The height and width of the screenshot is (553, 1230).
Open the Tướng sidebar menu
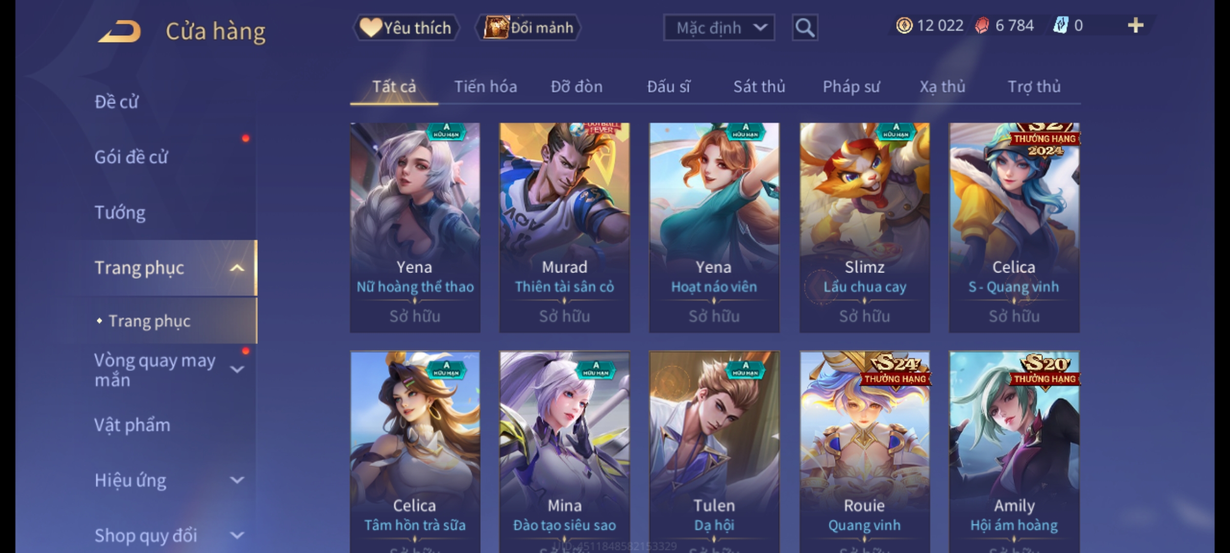(x=120, y=212)
